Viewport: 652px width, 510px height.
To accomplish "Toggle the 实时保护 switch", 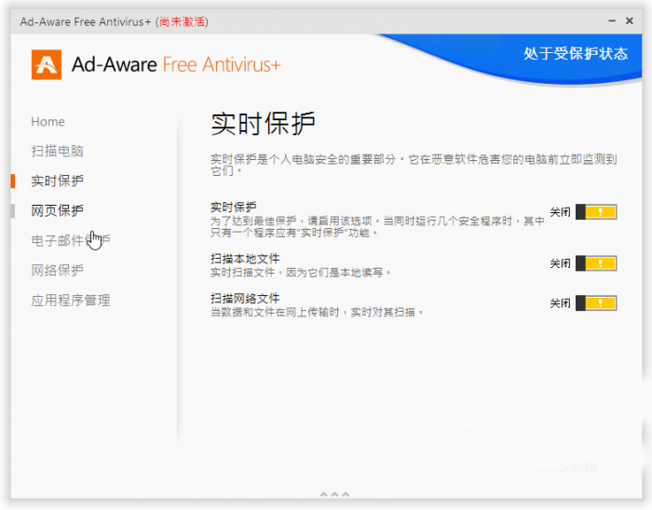I will pyautogui.click(x=596, y=212).
